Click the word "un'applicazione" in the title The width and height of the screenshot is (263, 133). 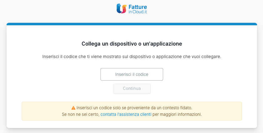point(162,44)
